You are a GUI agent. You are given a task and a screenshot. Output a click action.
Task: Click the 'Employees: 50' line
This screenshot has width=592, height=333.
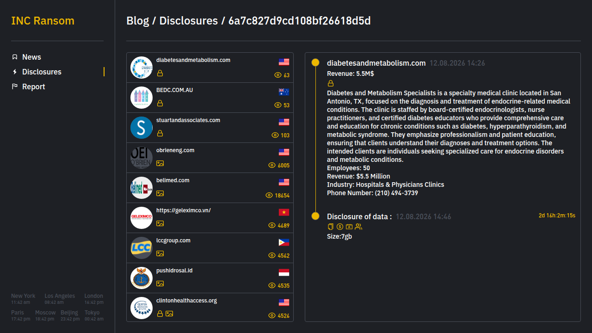(348, 168)
